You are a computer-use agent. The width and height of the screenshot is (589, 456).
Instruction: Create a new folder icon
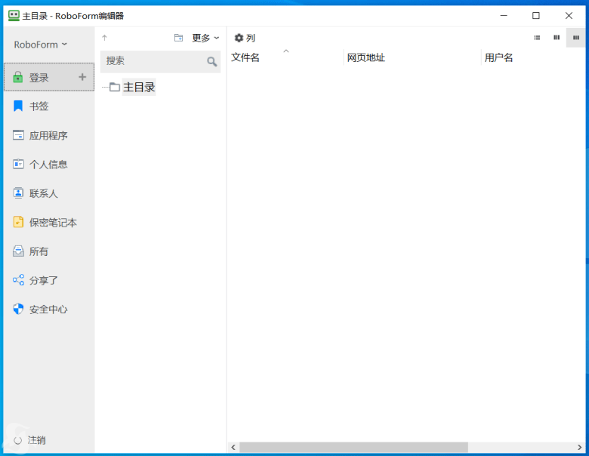178,38
